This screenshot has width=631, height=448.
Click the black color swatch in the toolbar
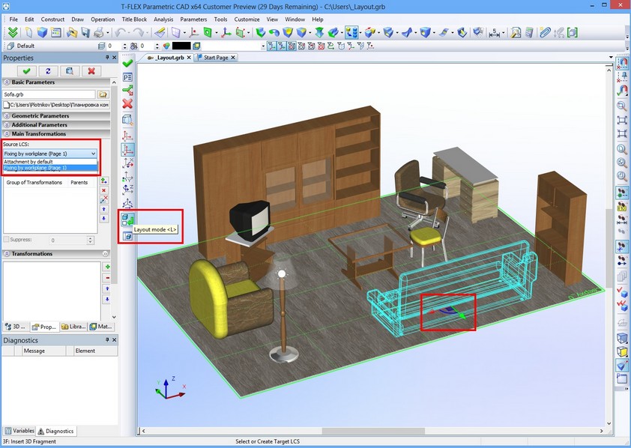(x=181, y=46)
